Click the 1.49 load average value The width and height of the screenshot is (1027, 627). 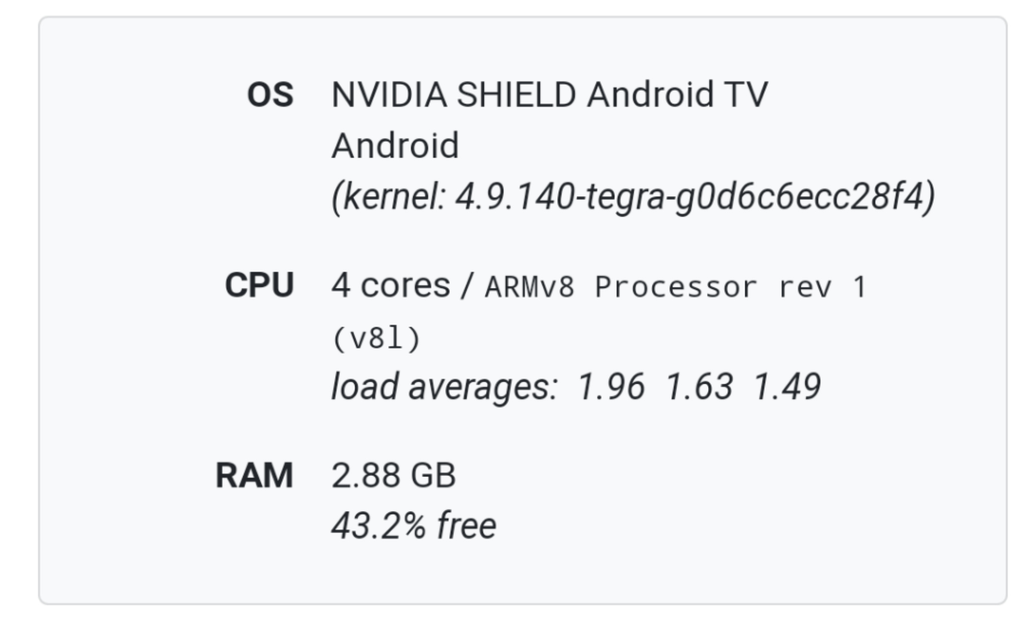click(787, 387)
